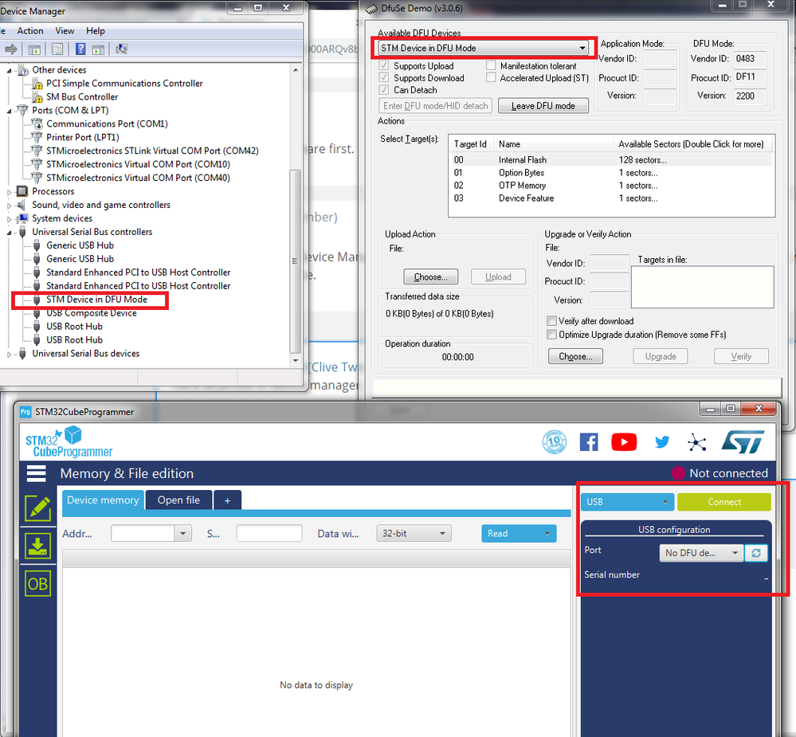Open the 32-bit data width dropdown
The image size is (796, 737).
tap(414, 534)
